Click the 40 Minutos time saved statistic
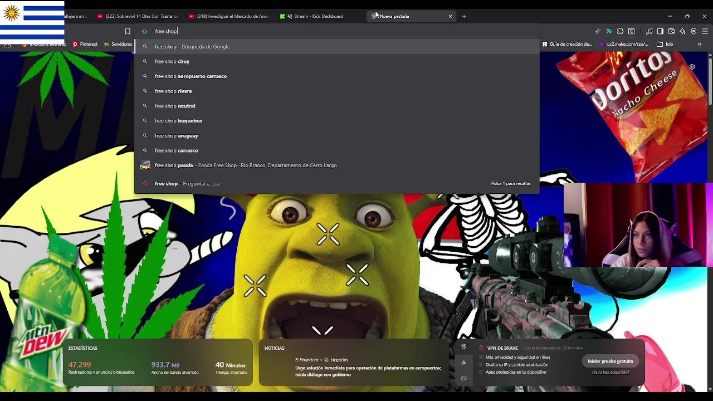The image size is (713, 401). pos(231,365)
